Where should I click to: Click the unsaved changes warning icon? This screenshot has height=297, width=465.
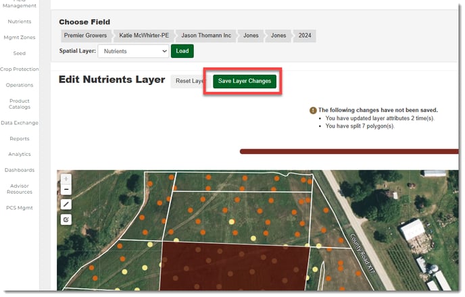pyautogui.click(x=313, y=110)
